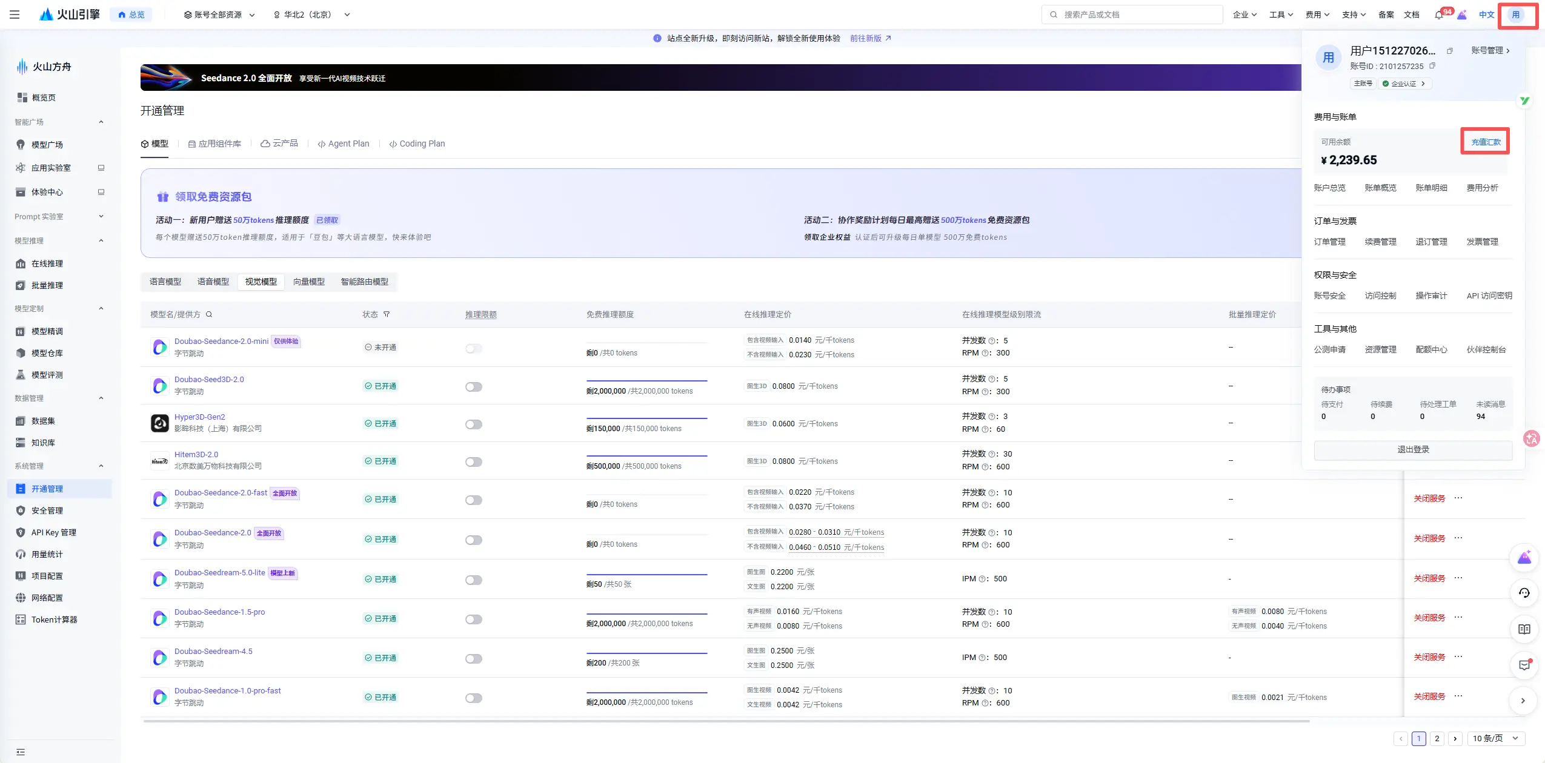Open the documentation book floating button
This screenshot has width=1545, height=763.
[1524, 629]
